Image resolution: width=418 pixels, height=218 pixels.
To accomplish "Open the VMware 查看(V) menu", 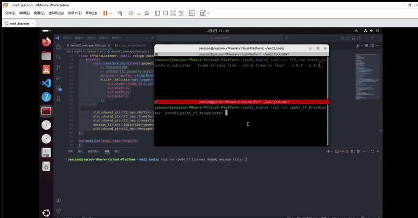I will coord(39,13).
